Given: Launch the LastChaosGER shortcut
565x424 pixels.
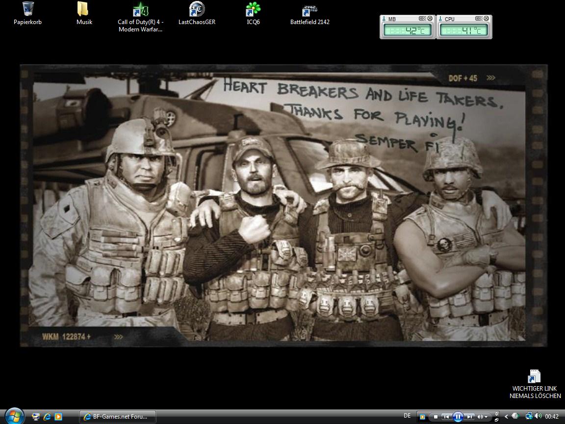Looking at the screenshot, I should pyautogui.click(x=197, y=14).
